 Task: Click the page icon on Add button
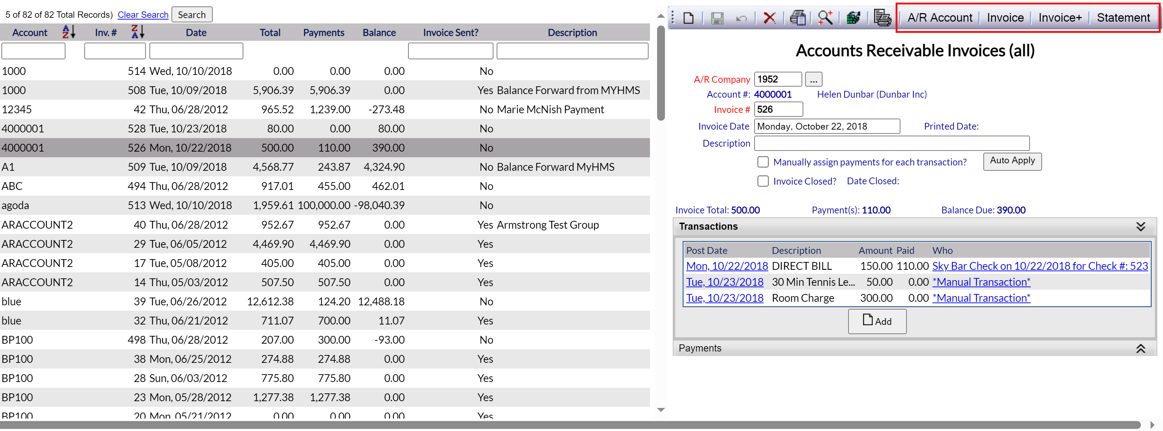(x=868, y=320)
